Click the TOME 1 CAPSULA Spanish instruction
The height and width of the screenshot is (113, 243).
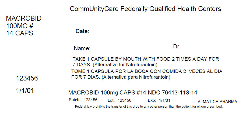147,72
